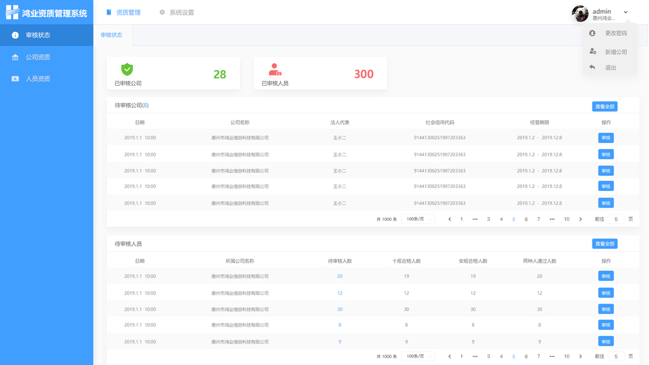Switch to 资质管理 top navigation item

(x=123, y=12)
